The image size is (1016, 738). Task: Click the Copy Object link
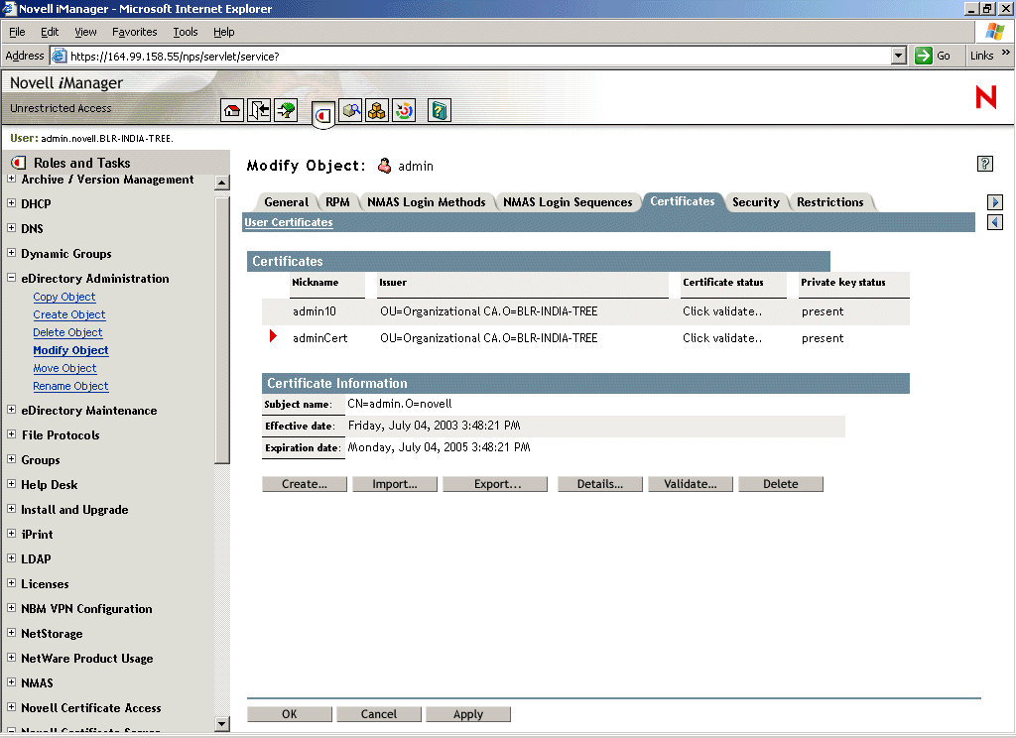tap(64, 297)
